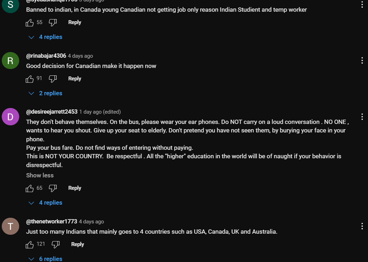Show 6 replies under @thenetworker1773's comment
Screen dimensions: 368x262
tap(45, 259)
